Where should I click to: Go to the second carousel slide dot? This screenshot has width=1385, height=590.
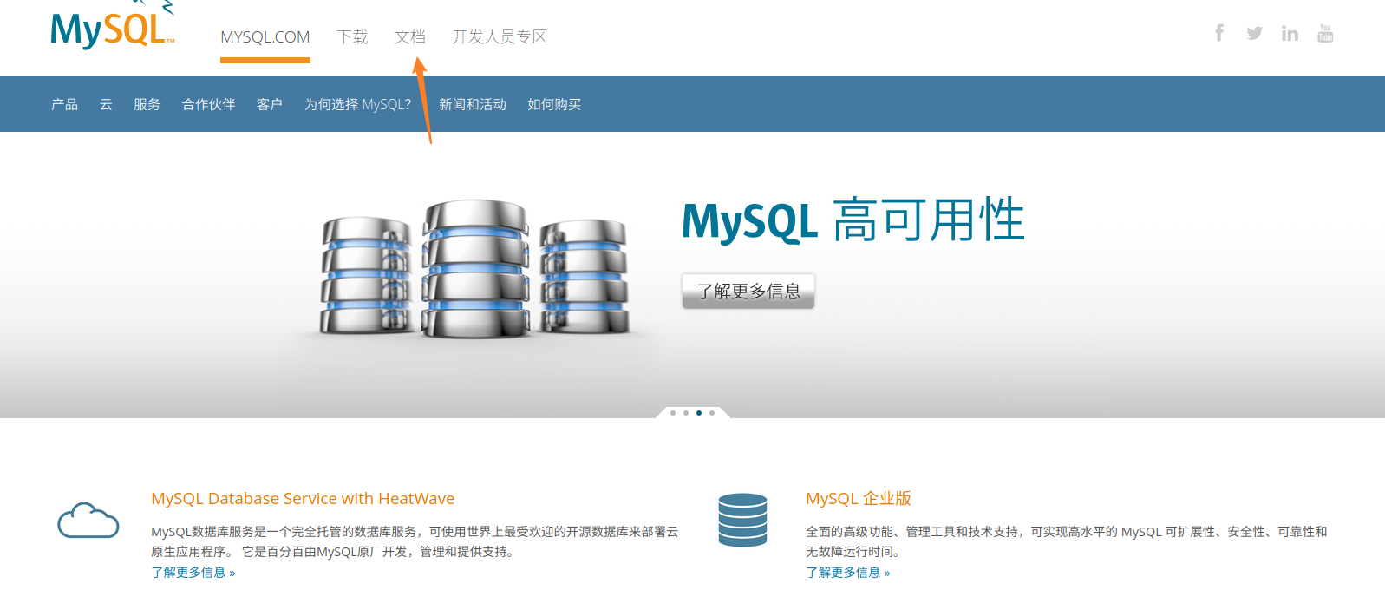pos(686,413)
